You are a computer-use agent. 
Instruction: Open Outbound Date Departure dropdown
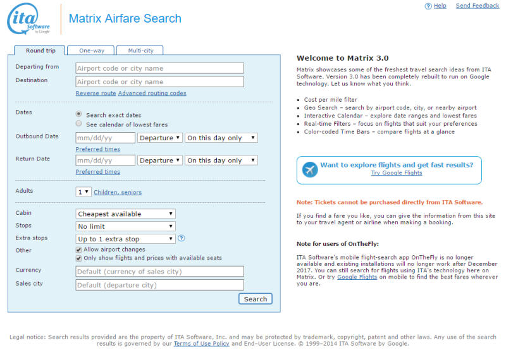click(x=160, y=138)
